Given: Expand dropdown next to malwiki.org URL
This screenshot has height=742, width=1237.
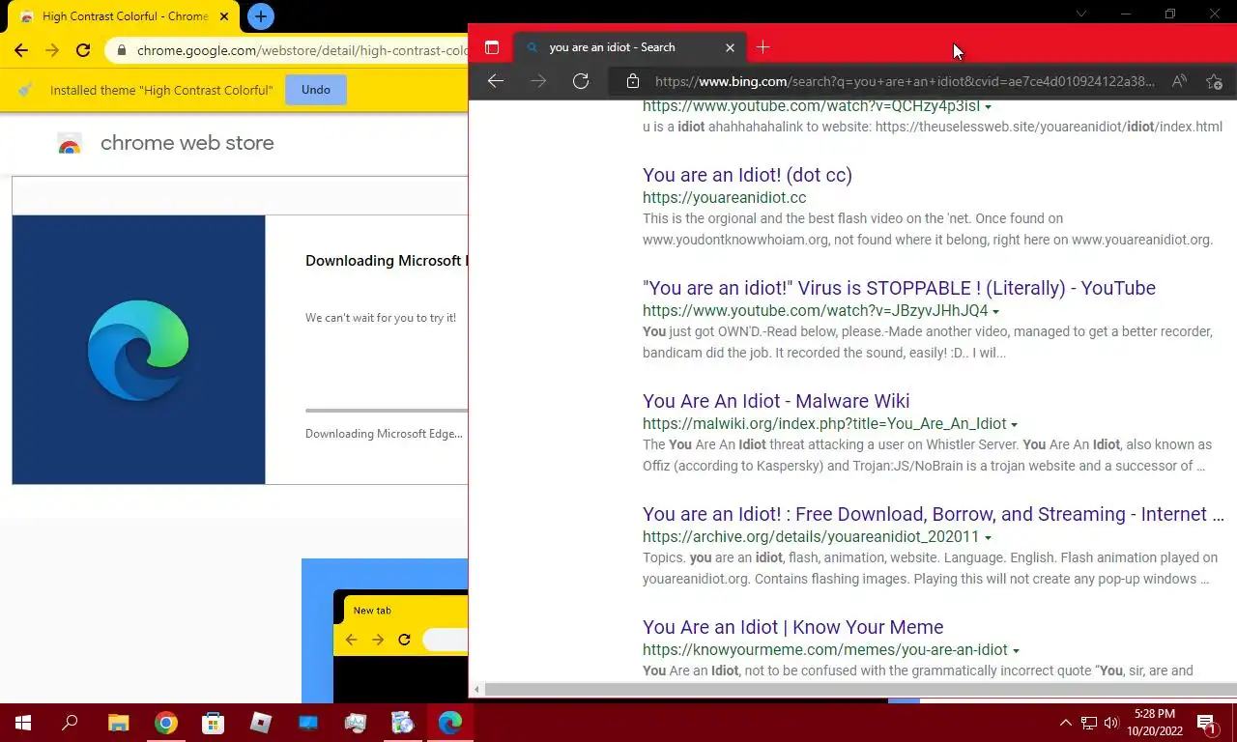Looking at the screenshot, I should coord(1014,424).
